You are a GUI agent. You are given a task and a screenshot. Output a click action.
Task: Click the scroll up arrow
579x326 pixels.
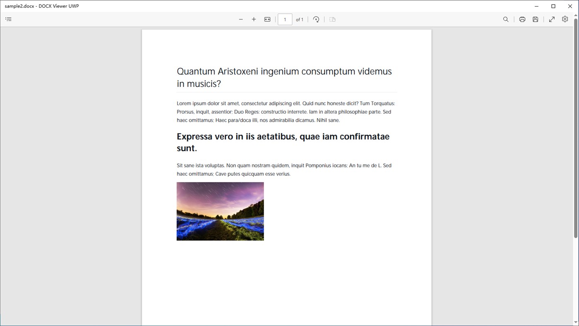tap(576, 15)
